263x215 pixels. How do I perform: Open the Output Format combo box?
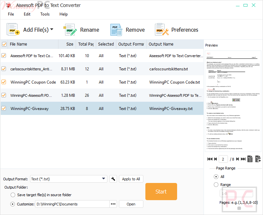point(69,179)
